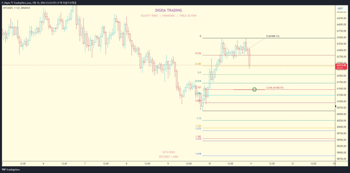The height and width of the screenshot is (173, 350).
Task: Select the 0.236 Fibonacci level label
Action: click(x=198, y=53)
